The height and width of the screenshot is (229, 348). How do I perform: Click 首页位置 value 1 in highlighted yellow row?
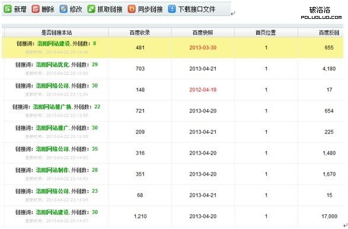click(266, 47)
